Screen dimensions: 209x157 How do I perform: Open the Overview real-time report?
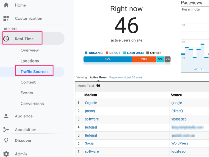click(30, 50)
